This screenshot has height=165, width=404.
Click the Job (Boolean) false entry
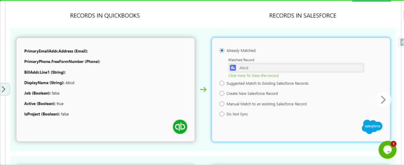click(x=42, y=93)
